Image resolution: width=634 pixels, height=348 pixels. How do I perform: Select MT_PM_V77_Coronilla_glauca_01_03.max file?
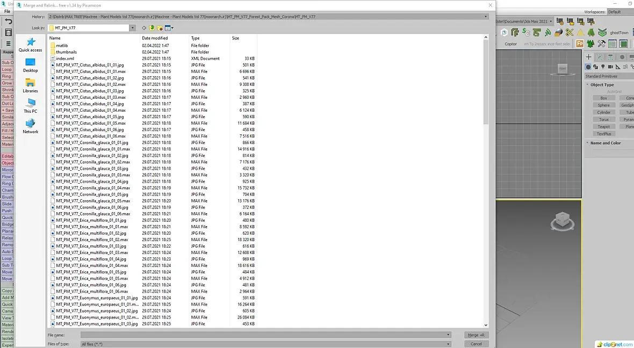coord(93,175)
